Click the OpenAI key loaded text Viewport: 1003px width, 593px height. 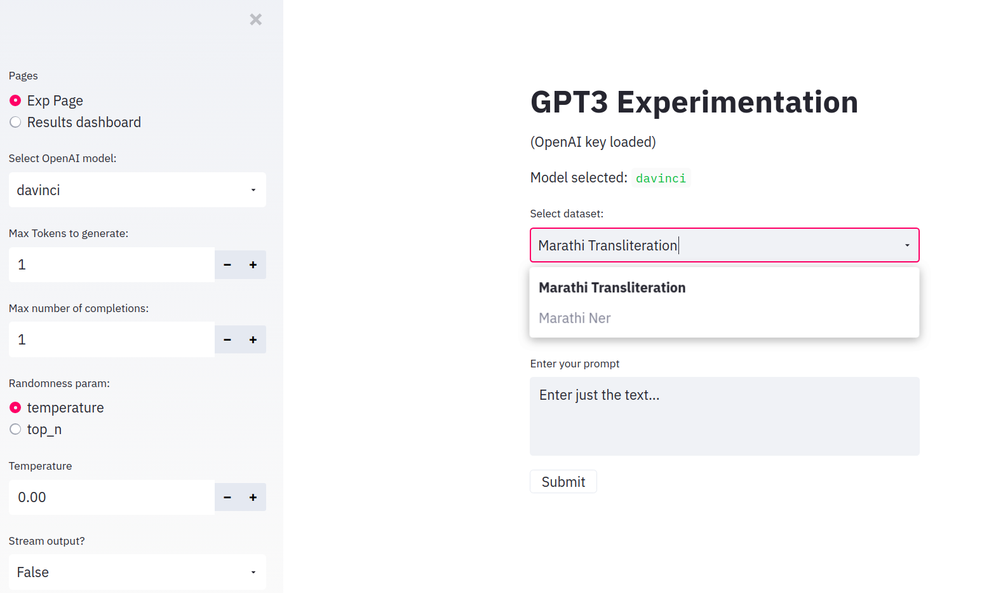(x=593, y=142)
